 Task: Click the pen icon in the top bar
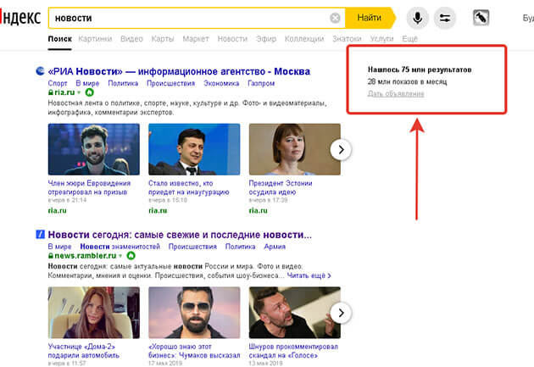pos(481,18)
